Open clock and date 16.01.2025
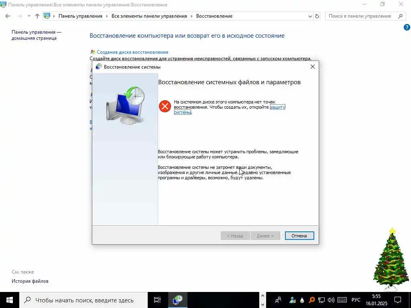 (376, 300)
